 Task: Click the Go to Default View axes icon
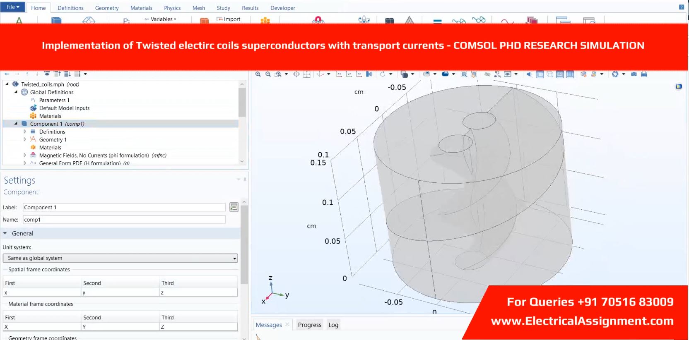click(x=320, y=74)
